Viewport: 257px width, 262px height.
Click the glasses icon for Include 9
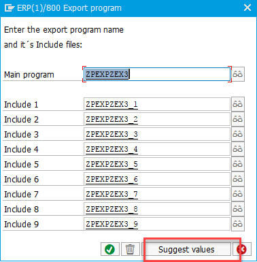point(237,224)
